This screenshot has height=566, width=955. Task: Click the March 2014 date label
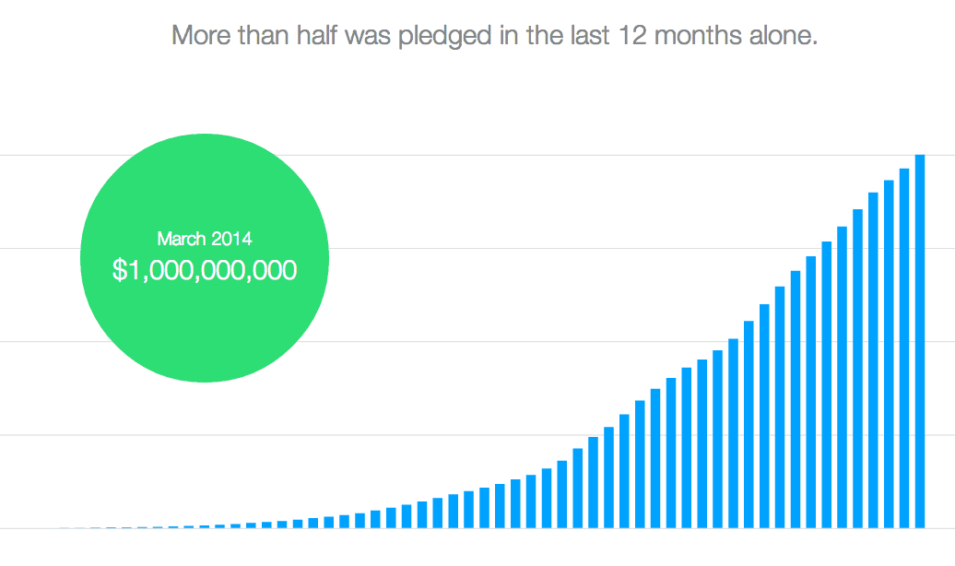[x=205, y=238]
